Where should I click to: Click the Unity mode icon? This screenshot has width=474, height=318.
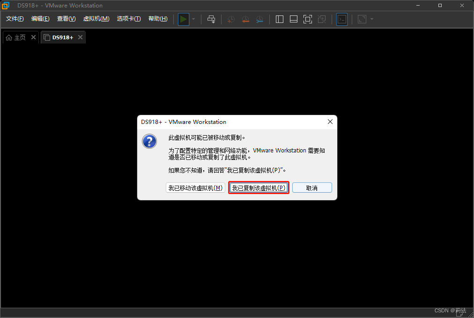click(322, 19)
